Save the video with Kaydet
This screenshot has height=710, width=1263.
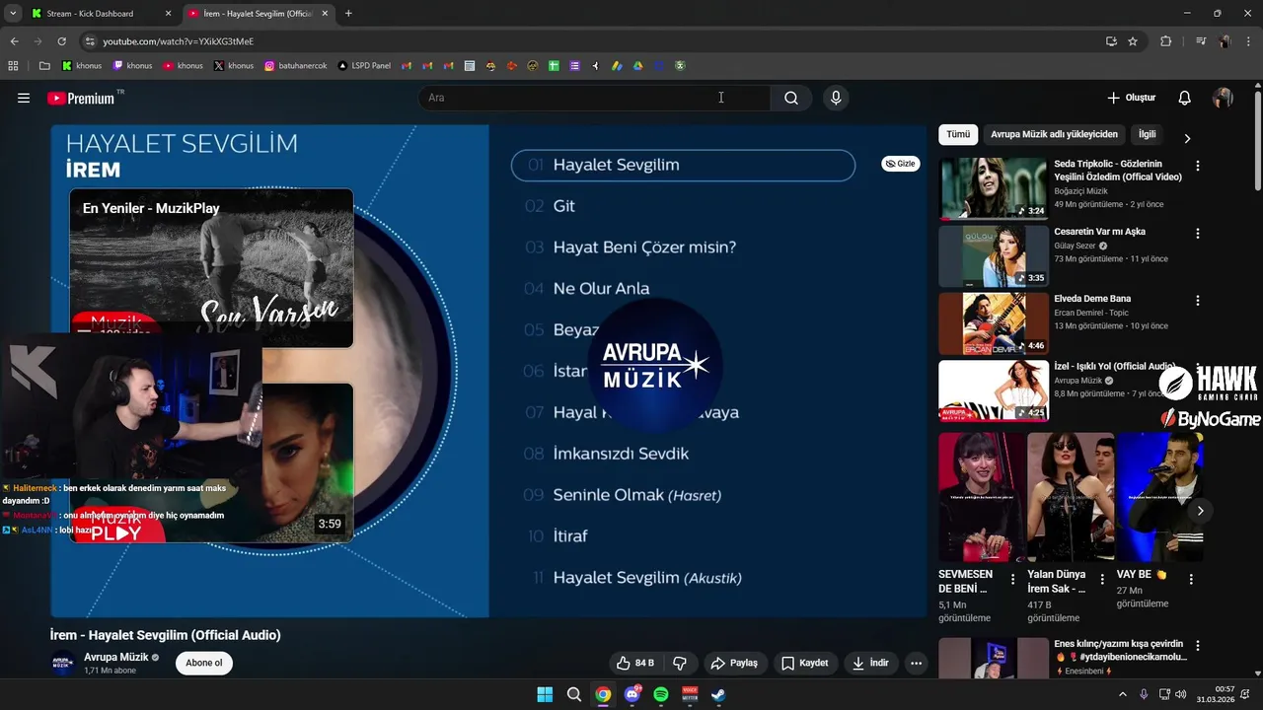coord(806,664)
